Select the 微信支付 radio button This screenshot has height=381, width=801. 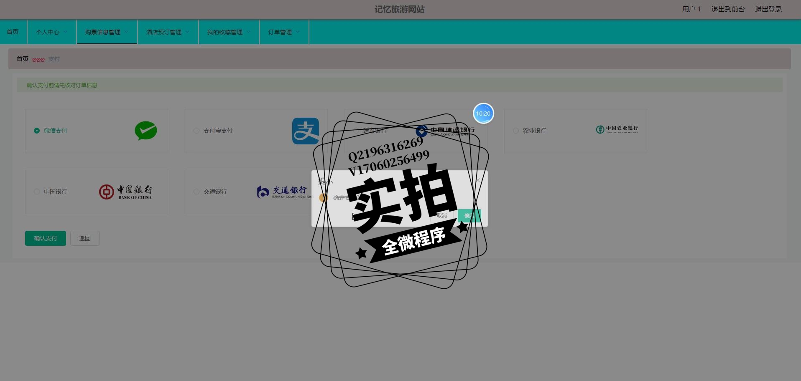37,131
